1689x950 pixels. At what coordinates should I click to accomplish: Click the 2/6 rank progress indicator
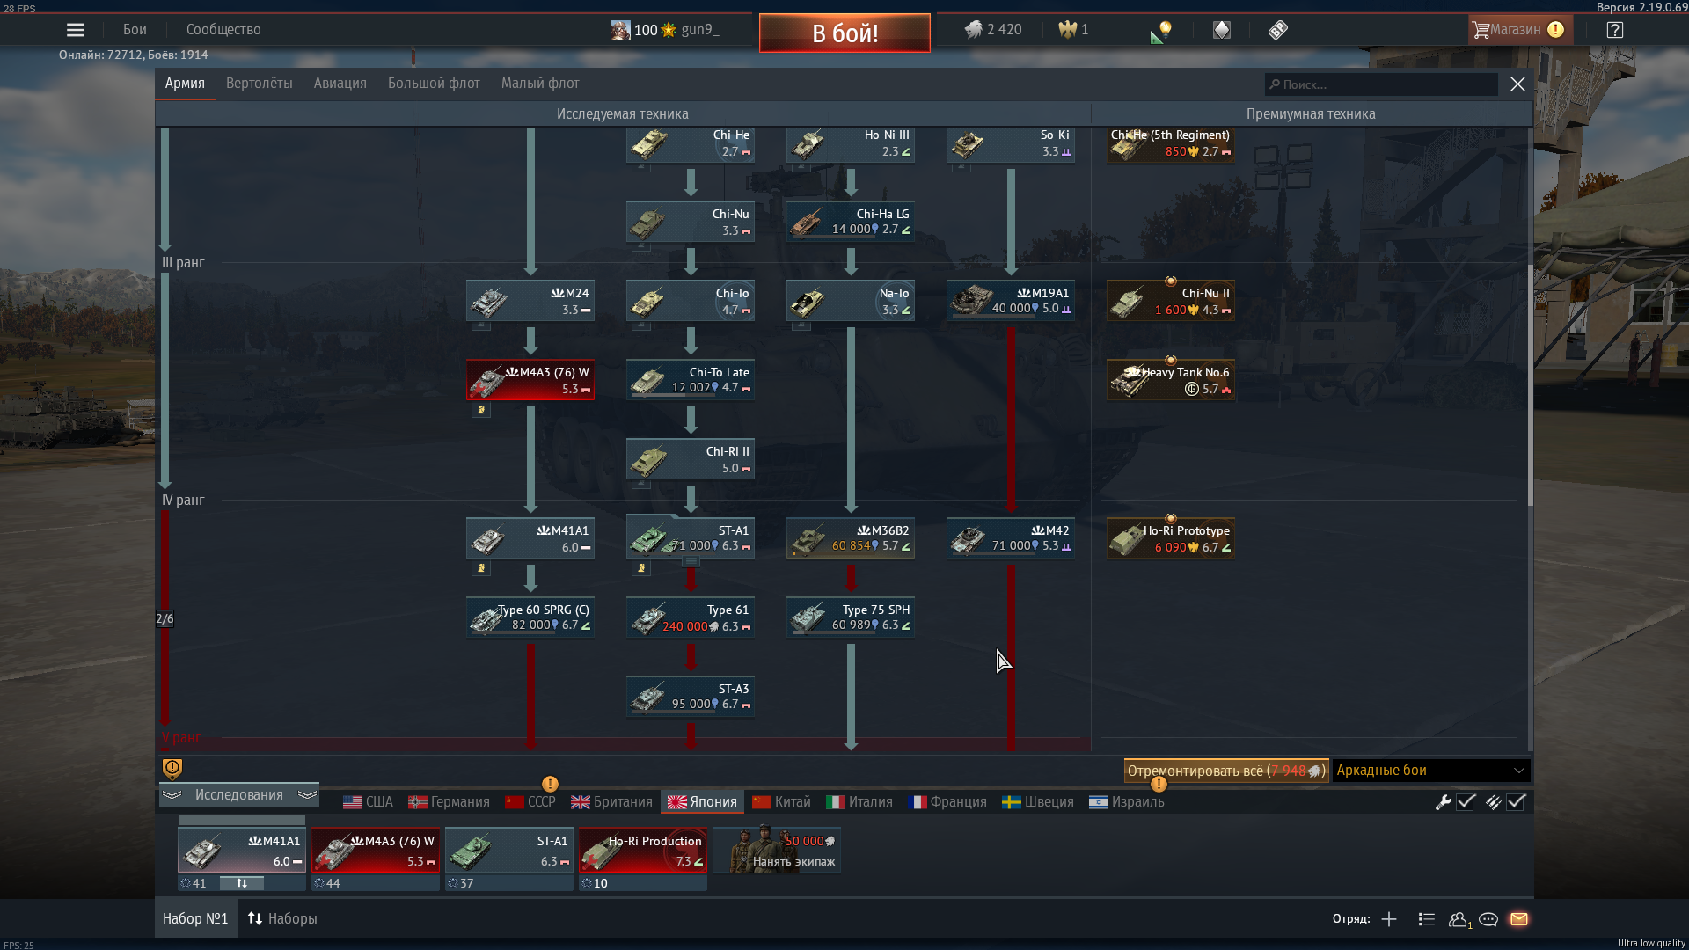tap(165, 618)
